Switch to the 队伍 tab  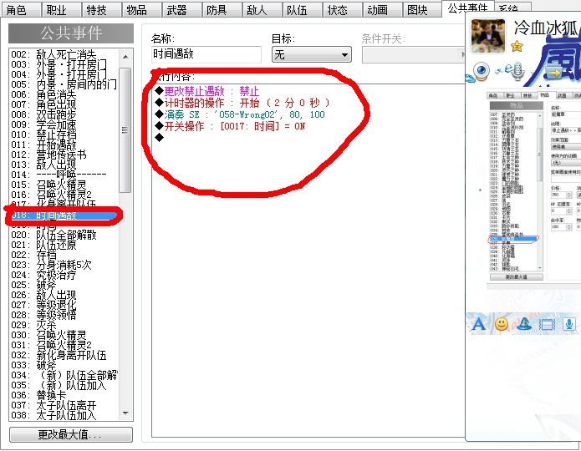tap(302, 10)
